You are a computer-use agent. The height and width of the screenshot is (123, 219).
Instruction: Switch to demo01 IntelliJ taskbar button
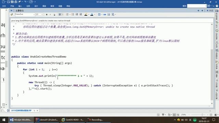(x=47, y=120)
